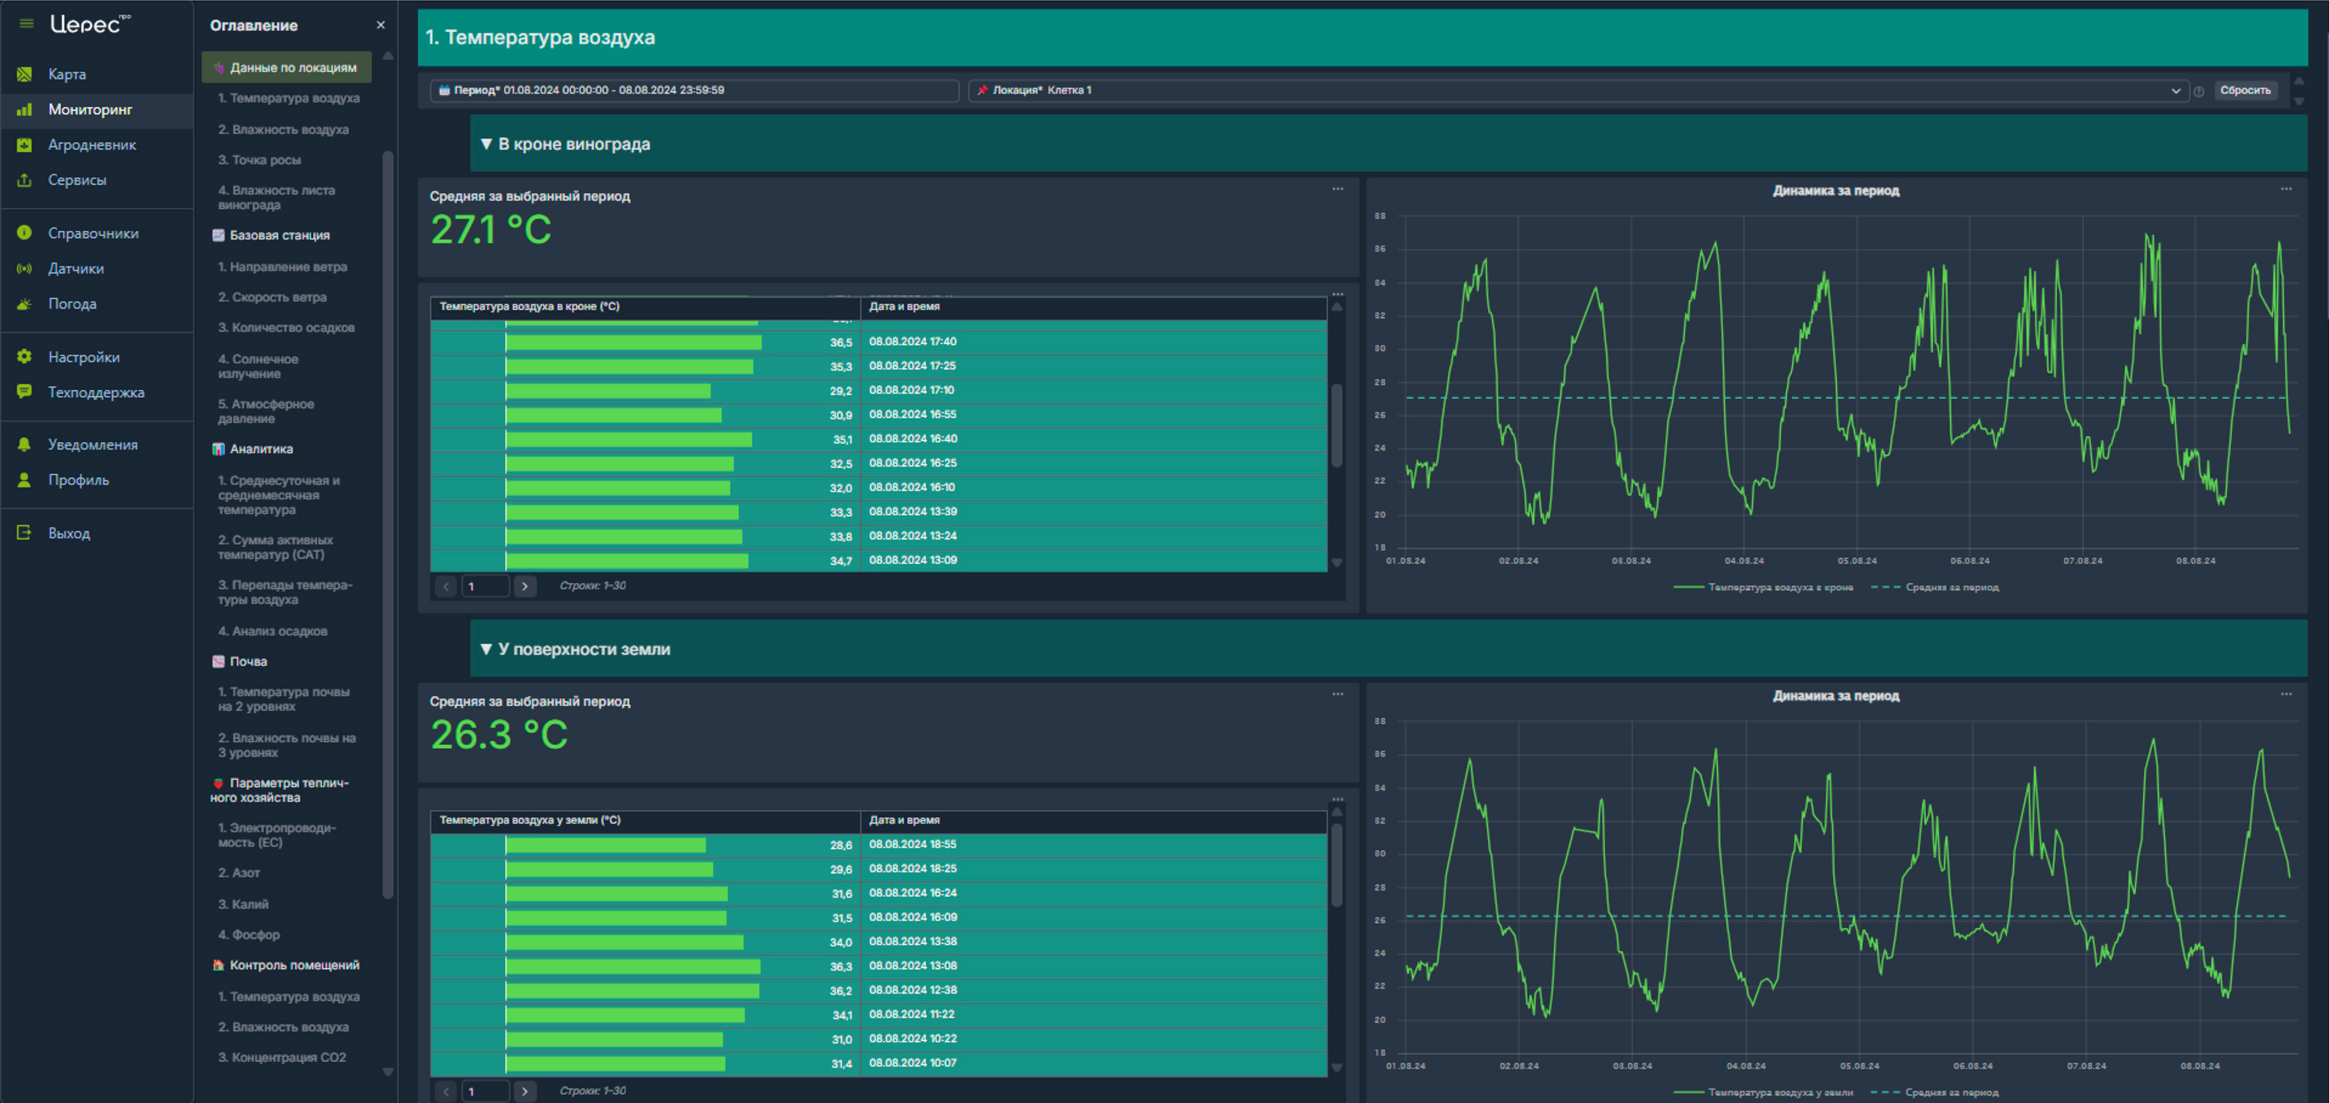Open options menu of the crown dynamics chart
Screen dimensions: 2329x1103
(2285, 189)
